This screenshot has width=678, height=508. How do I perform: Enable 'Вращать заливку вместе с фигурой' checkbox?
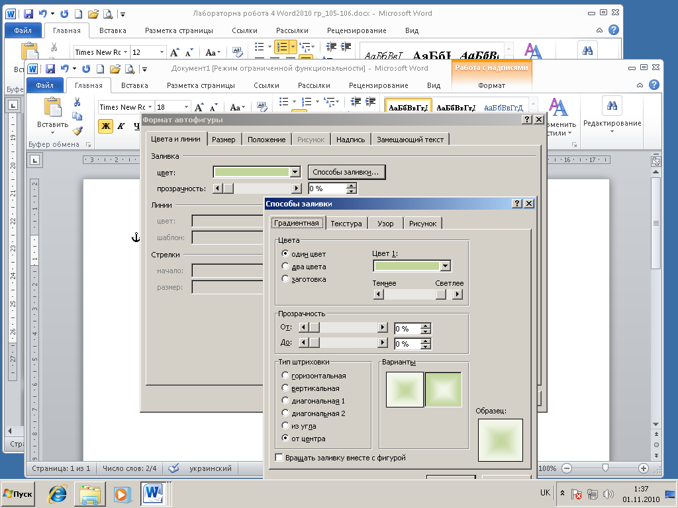[279, 458]
